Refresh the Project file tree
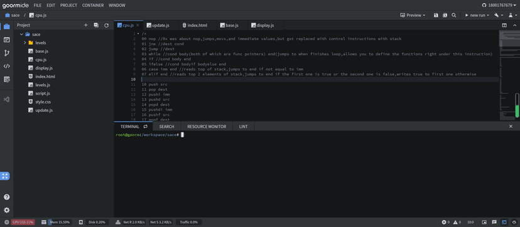520x227 pixels. click(x=107, y=25)
